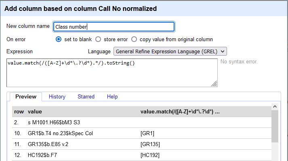The image size is (288, 161).
Task: Click the 'row' column header
Action: point(19,112)
